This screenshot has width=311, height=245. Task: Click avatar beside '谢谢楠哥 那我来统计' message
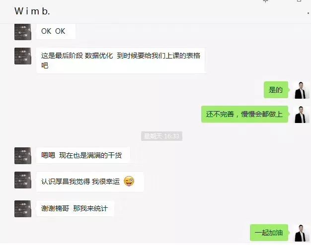[23, 209]
